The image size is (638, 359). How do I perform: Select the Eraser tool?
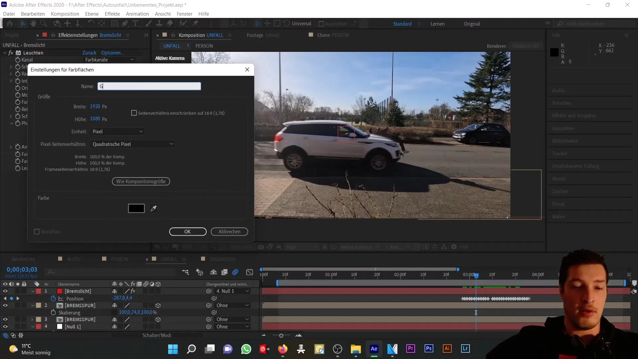[170, 24]
